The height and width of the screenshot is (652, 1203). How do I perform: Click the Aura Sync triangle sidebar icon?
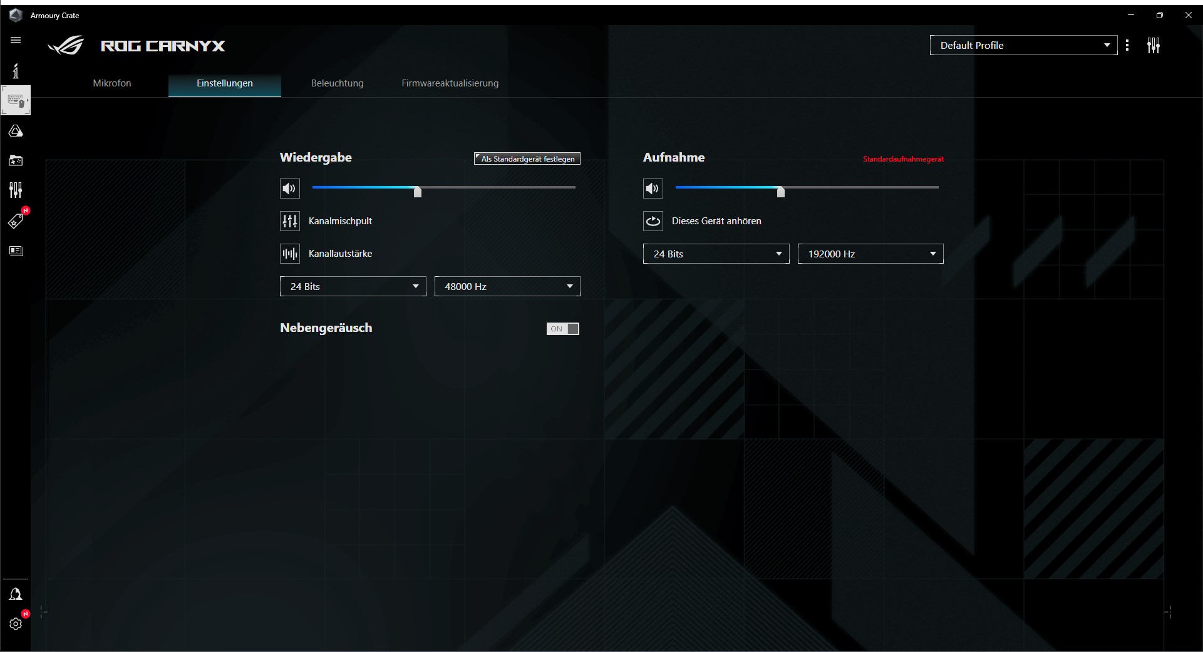16,131
